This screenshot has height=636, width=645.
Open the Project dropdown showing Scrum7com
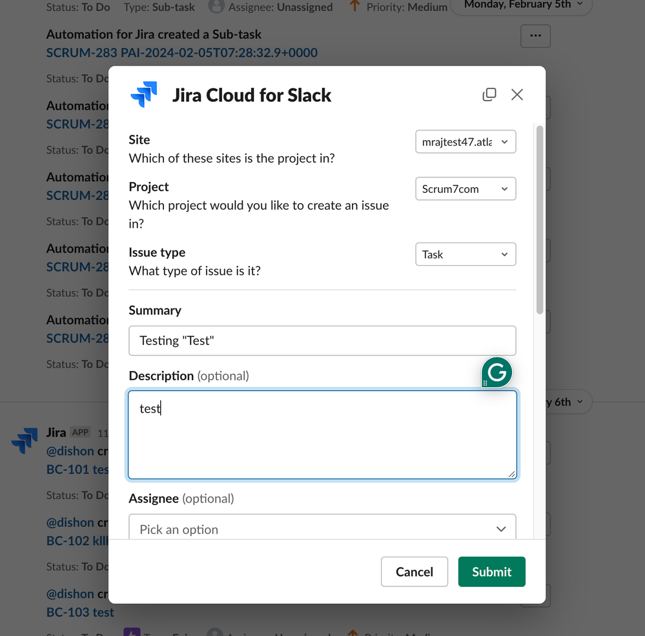click(466, 189)
